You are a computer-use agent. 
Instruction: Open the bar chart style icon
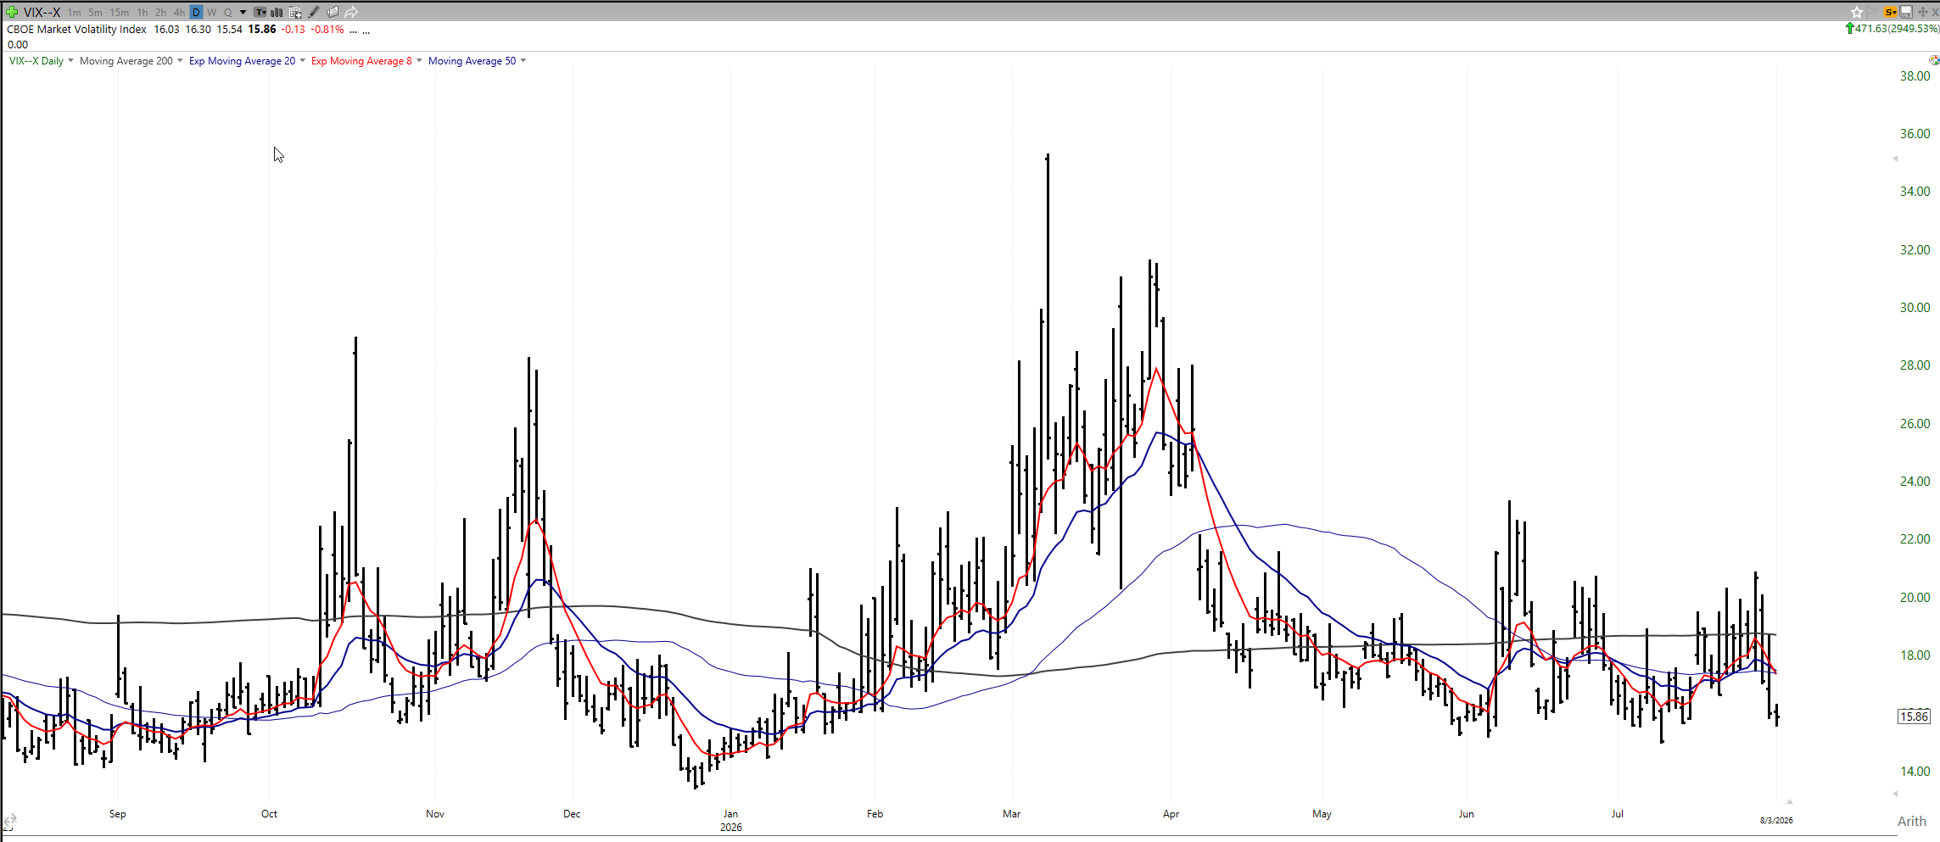click(277, 12)
